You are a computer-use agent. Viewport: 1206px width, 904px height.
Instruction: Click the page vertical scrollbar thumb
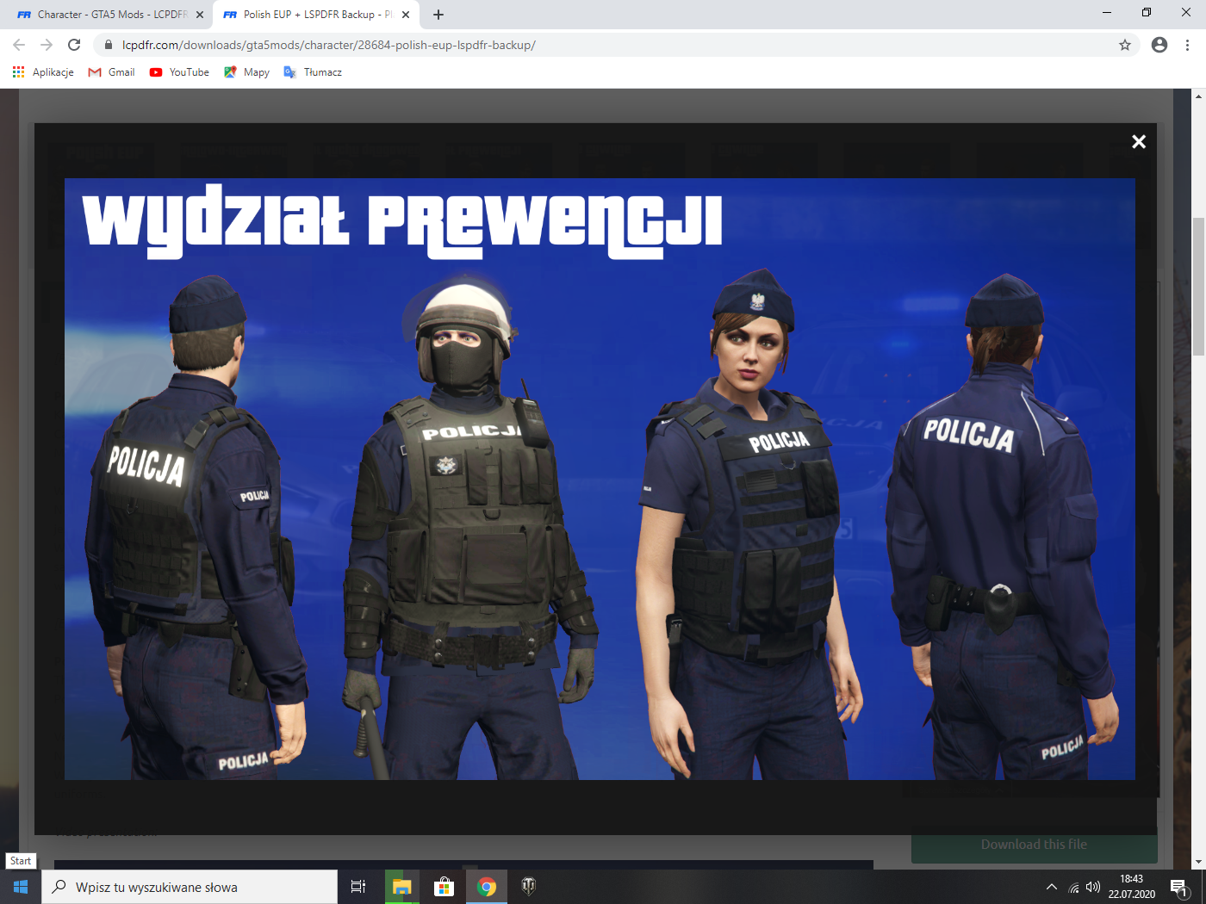(x=1198, y=287)
